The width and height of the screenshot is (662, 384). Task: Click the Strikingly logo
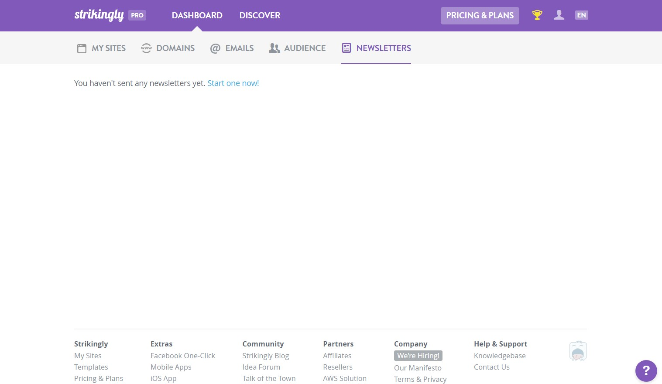99,14
